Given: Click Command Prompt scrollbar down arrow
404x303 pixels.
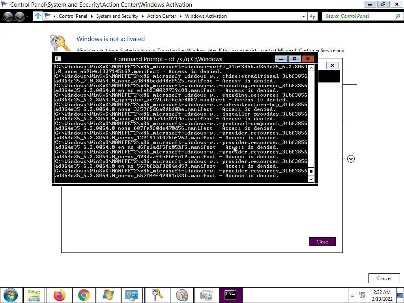Looking at the screenshot, I should point(311,179).
